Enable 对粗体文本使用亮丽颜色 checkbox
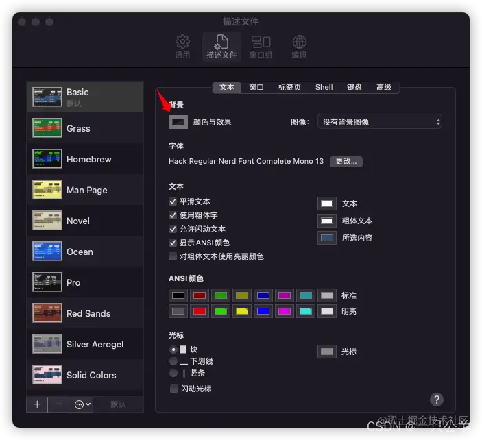Image resolution: width=482 pixels, height=440 pixels. click(173, 256)
